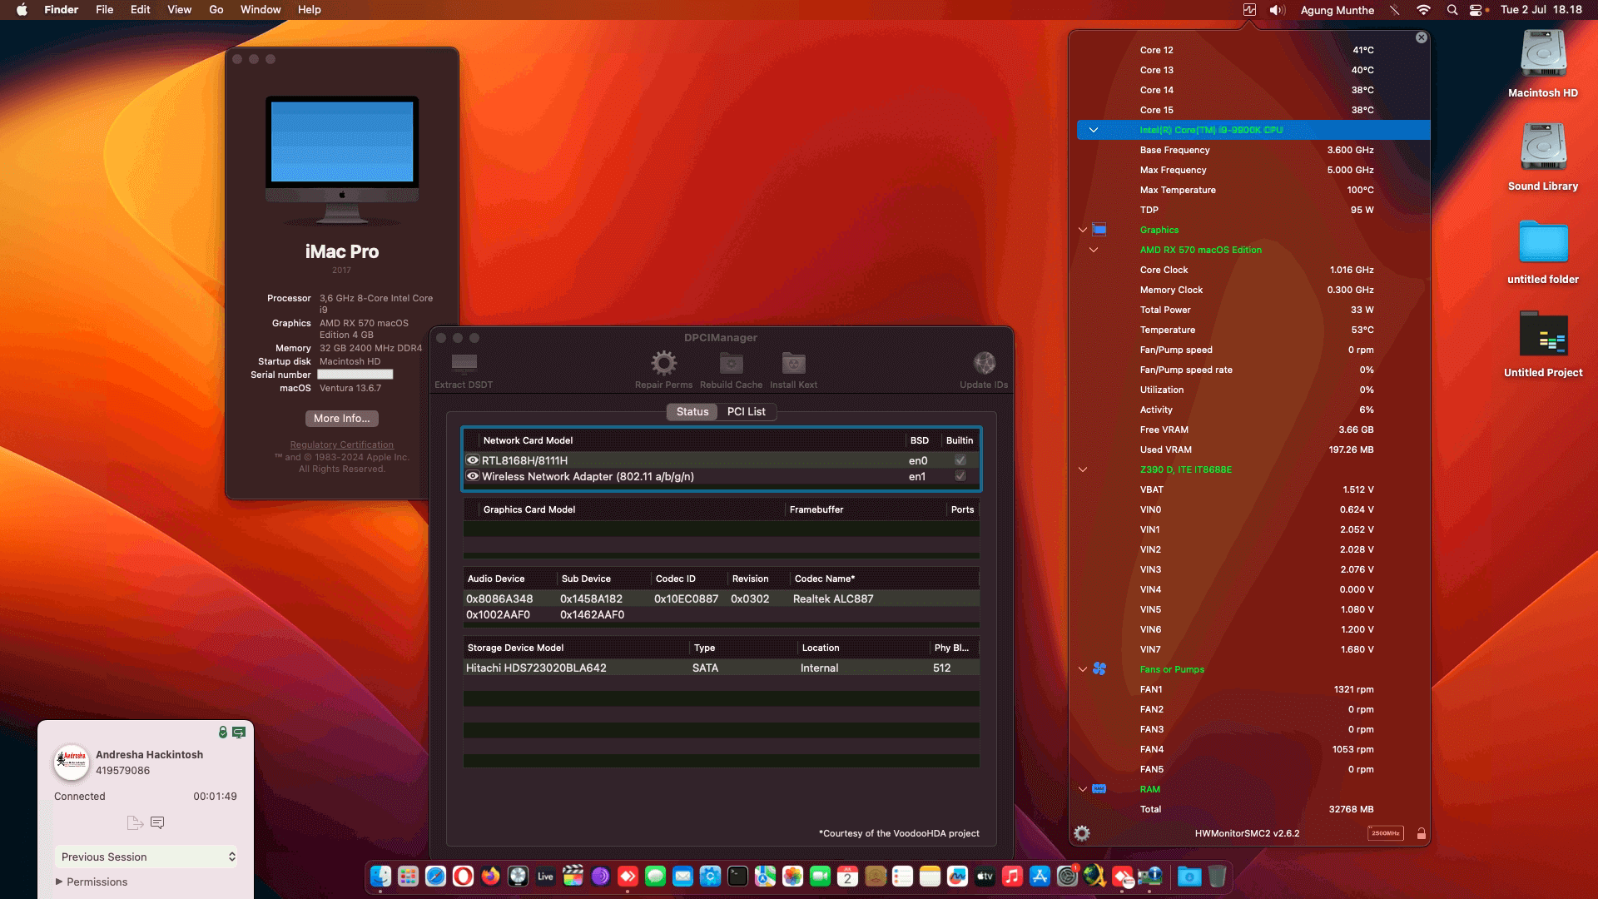Open Safari from the Dock
The image size is (1598, 899).
click(435, 876)
